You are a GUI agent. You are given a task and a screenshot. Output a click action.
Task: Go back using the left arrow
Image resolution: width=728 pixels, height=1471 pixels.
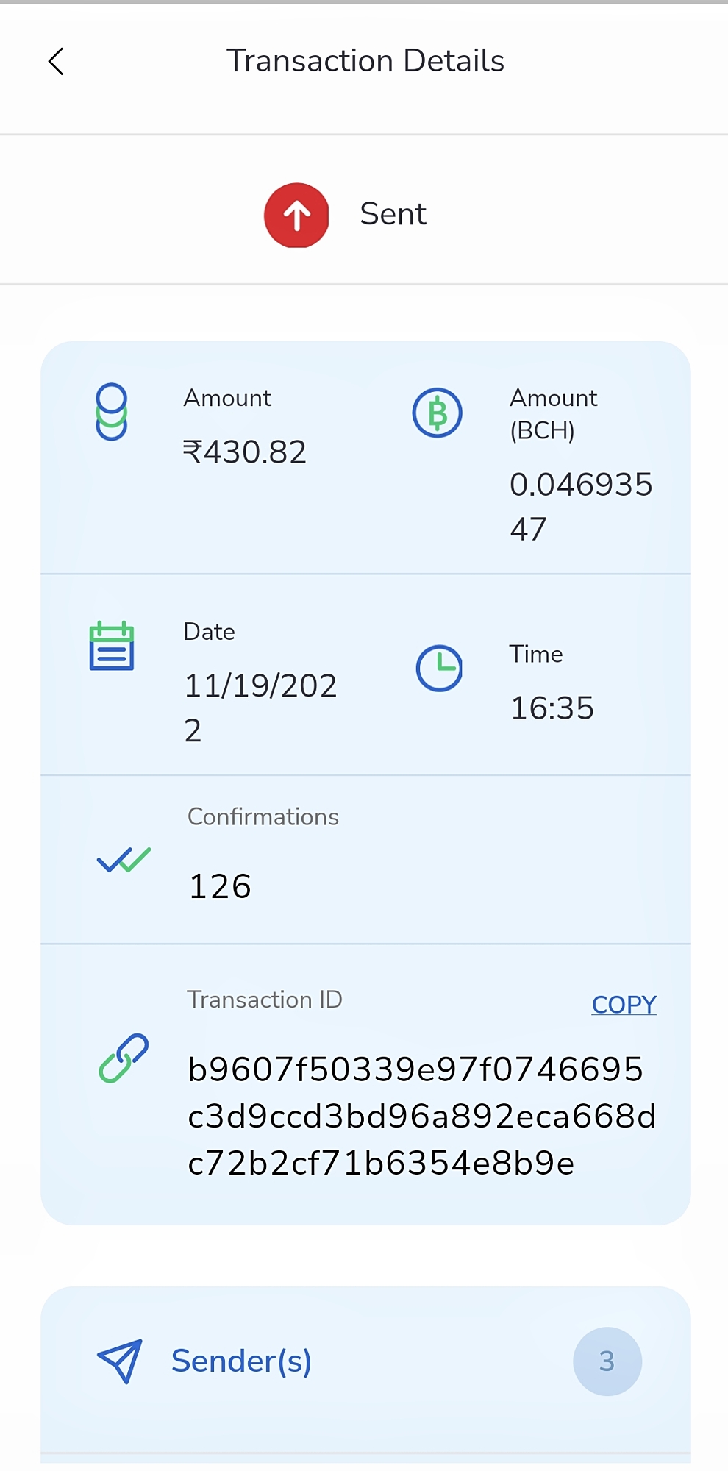point(56,61)
